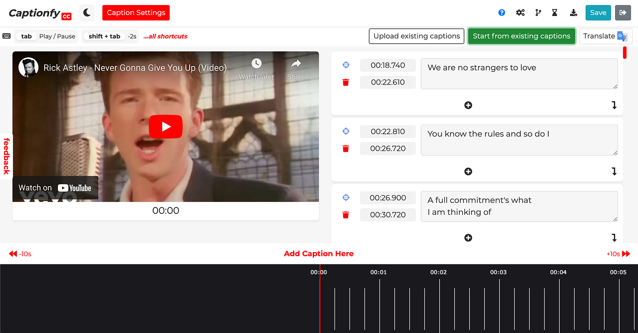The height and width of the screenshot is (333, 638).
Task: Click Watch on YouTube
Action: (55, 187)
